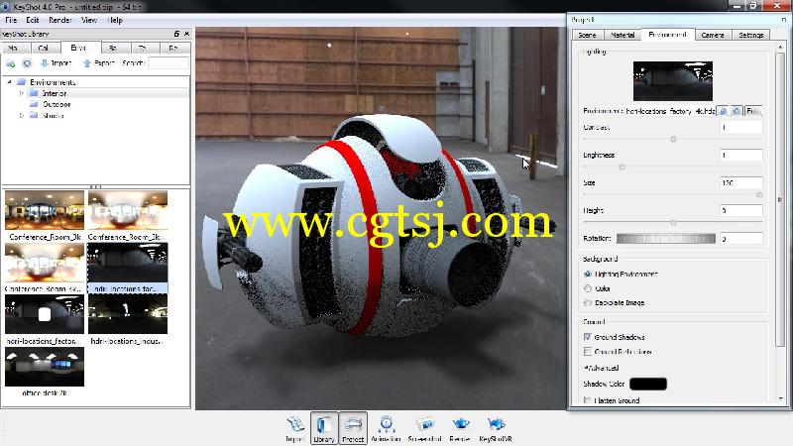
Task: Click the Rotation value field
Action: [x=740, y=238]
